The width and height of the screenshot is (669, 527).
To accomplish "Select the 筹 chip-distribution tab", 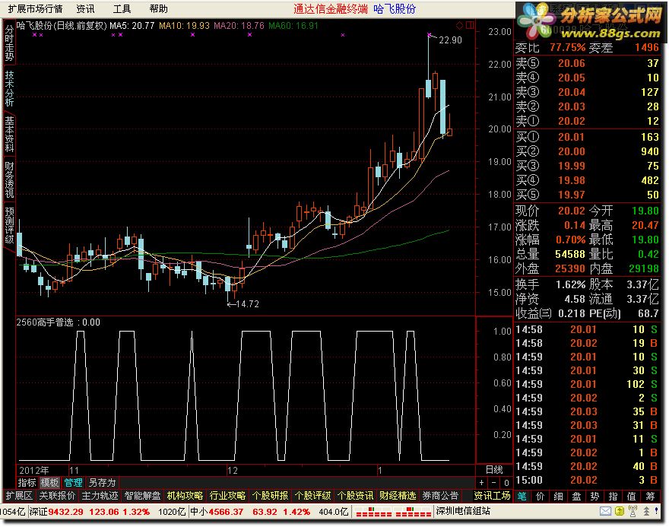I will click(650, 497).
